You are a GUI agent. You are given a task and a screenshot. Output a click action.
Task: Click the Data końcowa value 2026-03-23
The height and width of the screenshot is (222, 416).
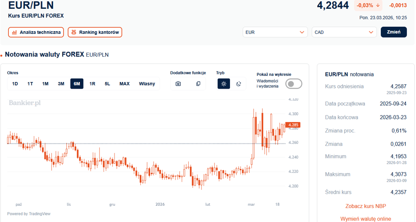(393, 117)
